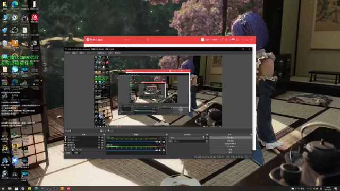Open the second mixer channel's gear settings
This screenshot has height=191, width=340.
(x=164, y=150)
